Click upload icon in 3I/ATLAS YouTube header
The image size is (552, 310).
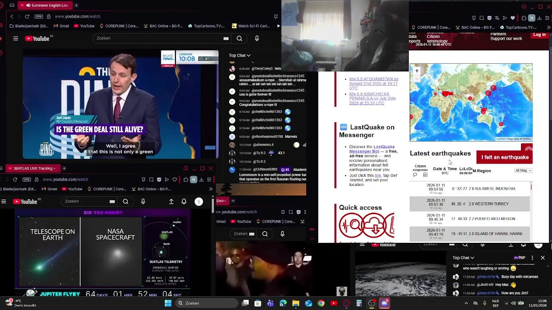(x=171, y=201)
